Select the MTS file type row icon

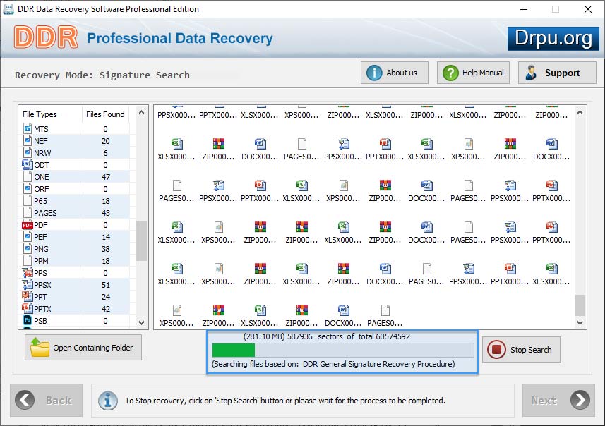[28, 128]
